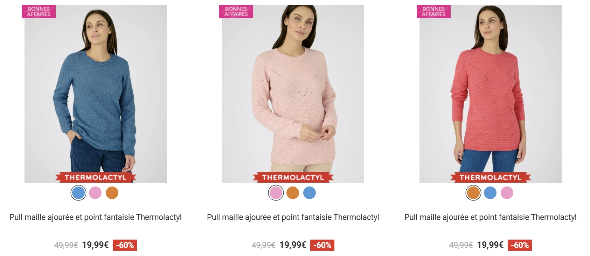Choose blue swatch under the coral sweater

[x=490, y=193]
